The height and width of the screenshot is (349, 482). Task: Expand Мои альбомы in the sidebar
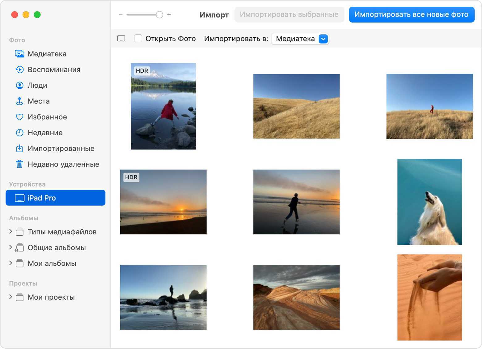11,263
